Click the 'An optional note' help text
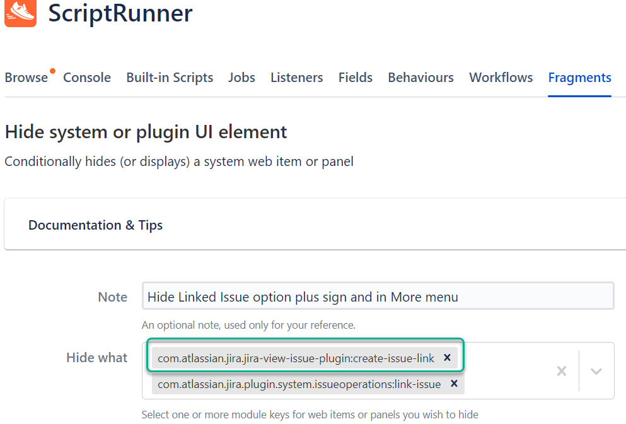The height and width of the screenshot is (424, 626). 248,326
